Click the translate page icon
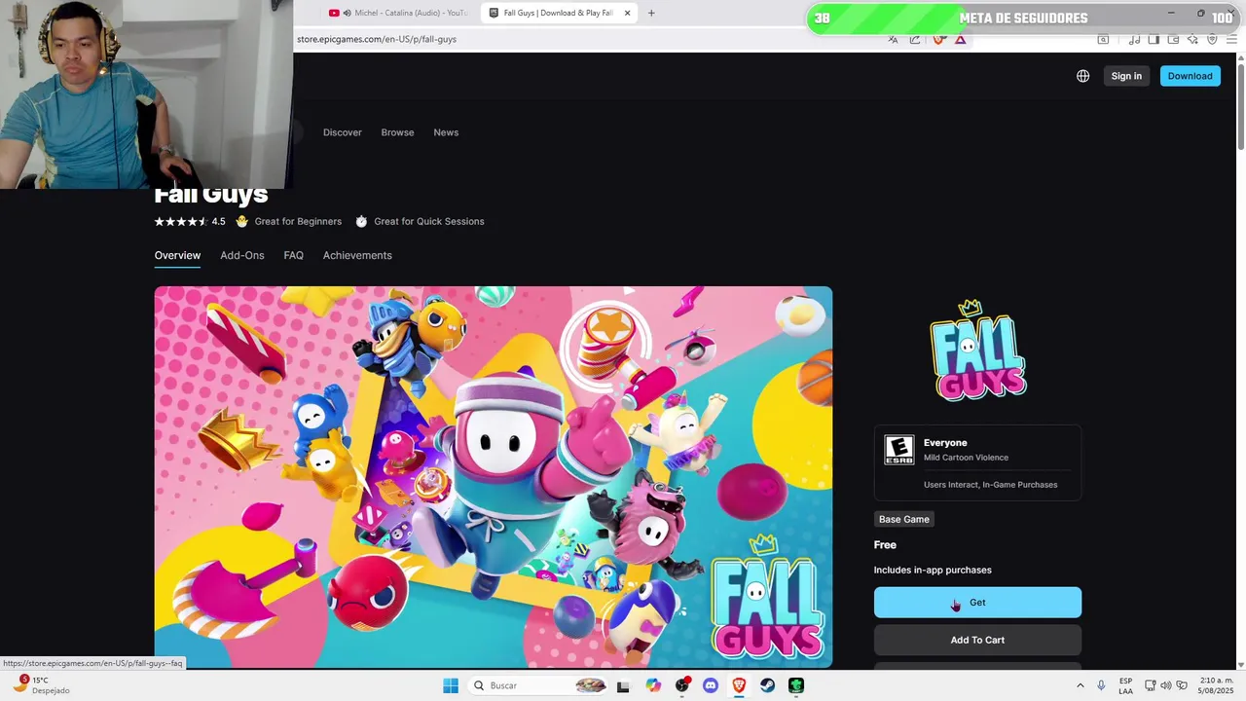The height and width of the screenshot is (701, 1246). (893, 39)
